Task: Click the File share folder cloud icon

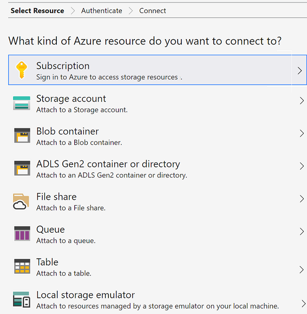Action: [x=21, y=201]
